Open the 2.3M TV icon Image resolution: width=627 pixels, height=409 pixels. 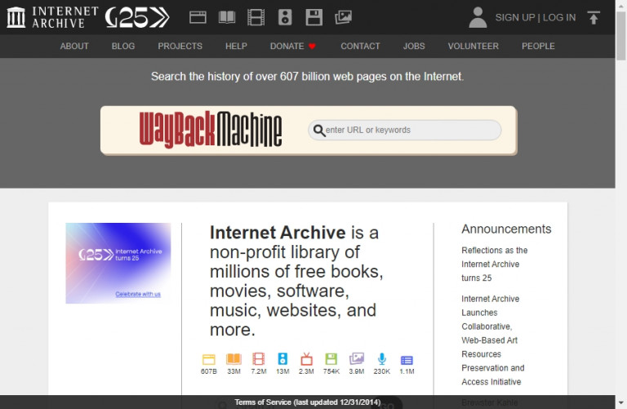tap(306, 358)
